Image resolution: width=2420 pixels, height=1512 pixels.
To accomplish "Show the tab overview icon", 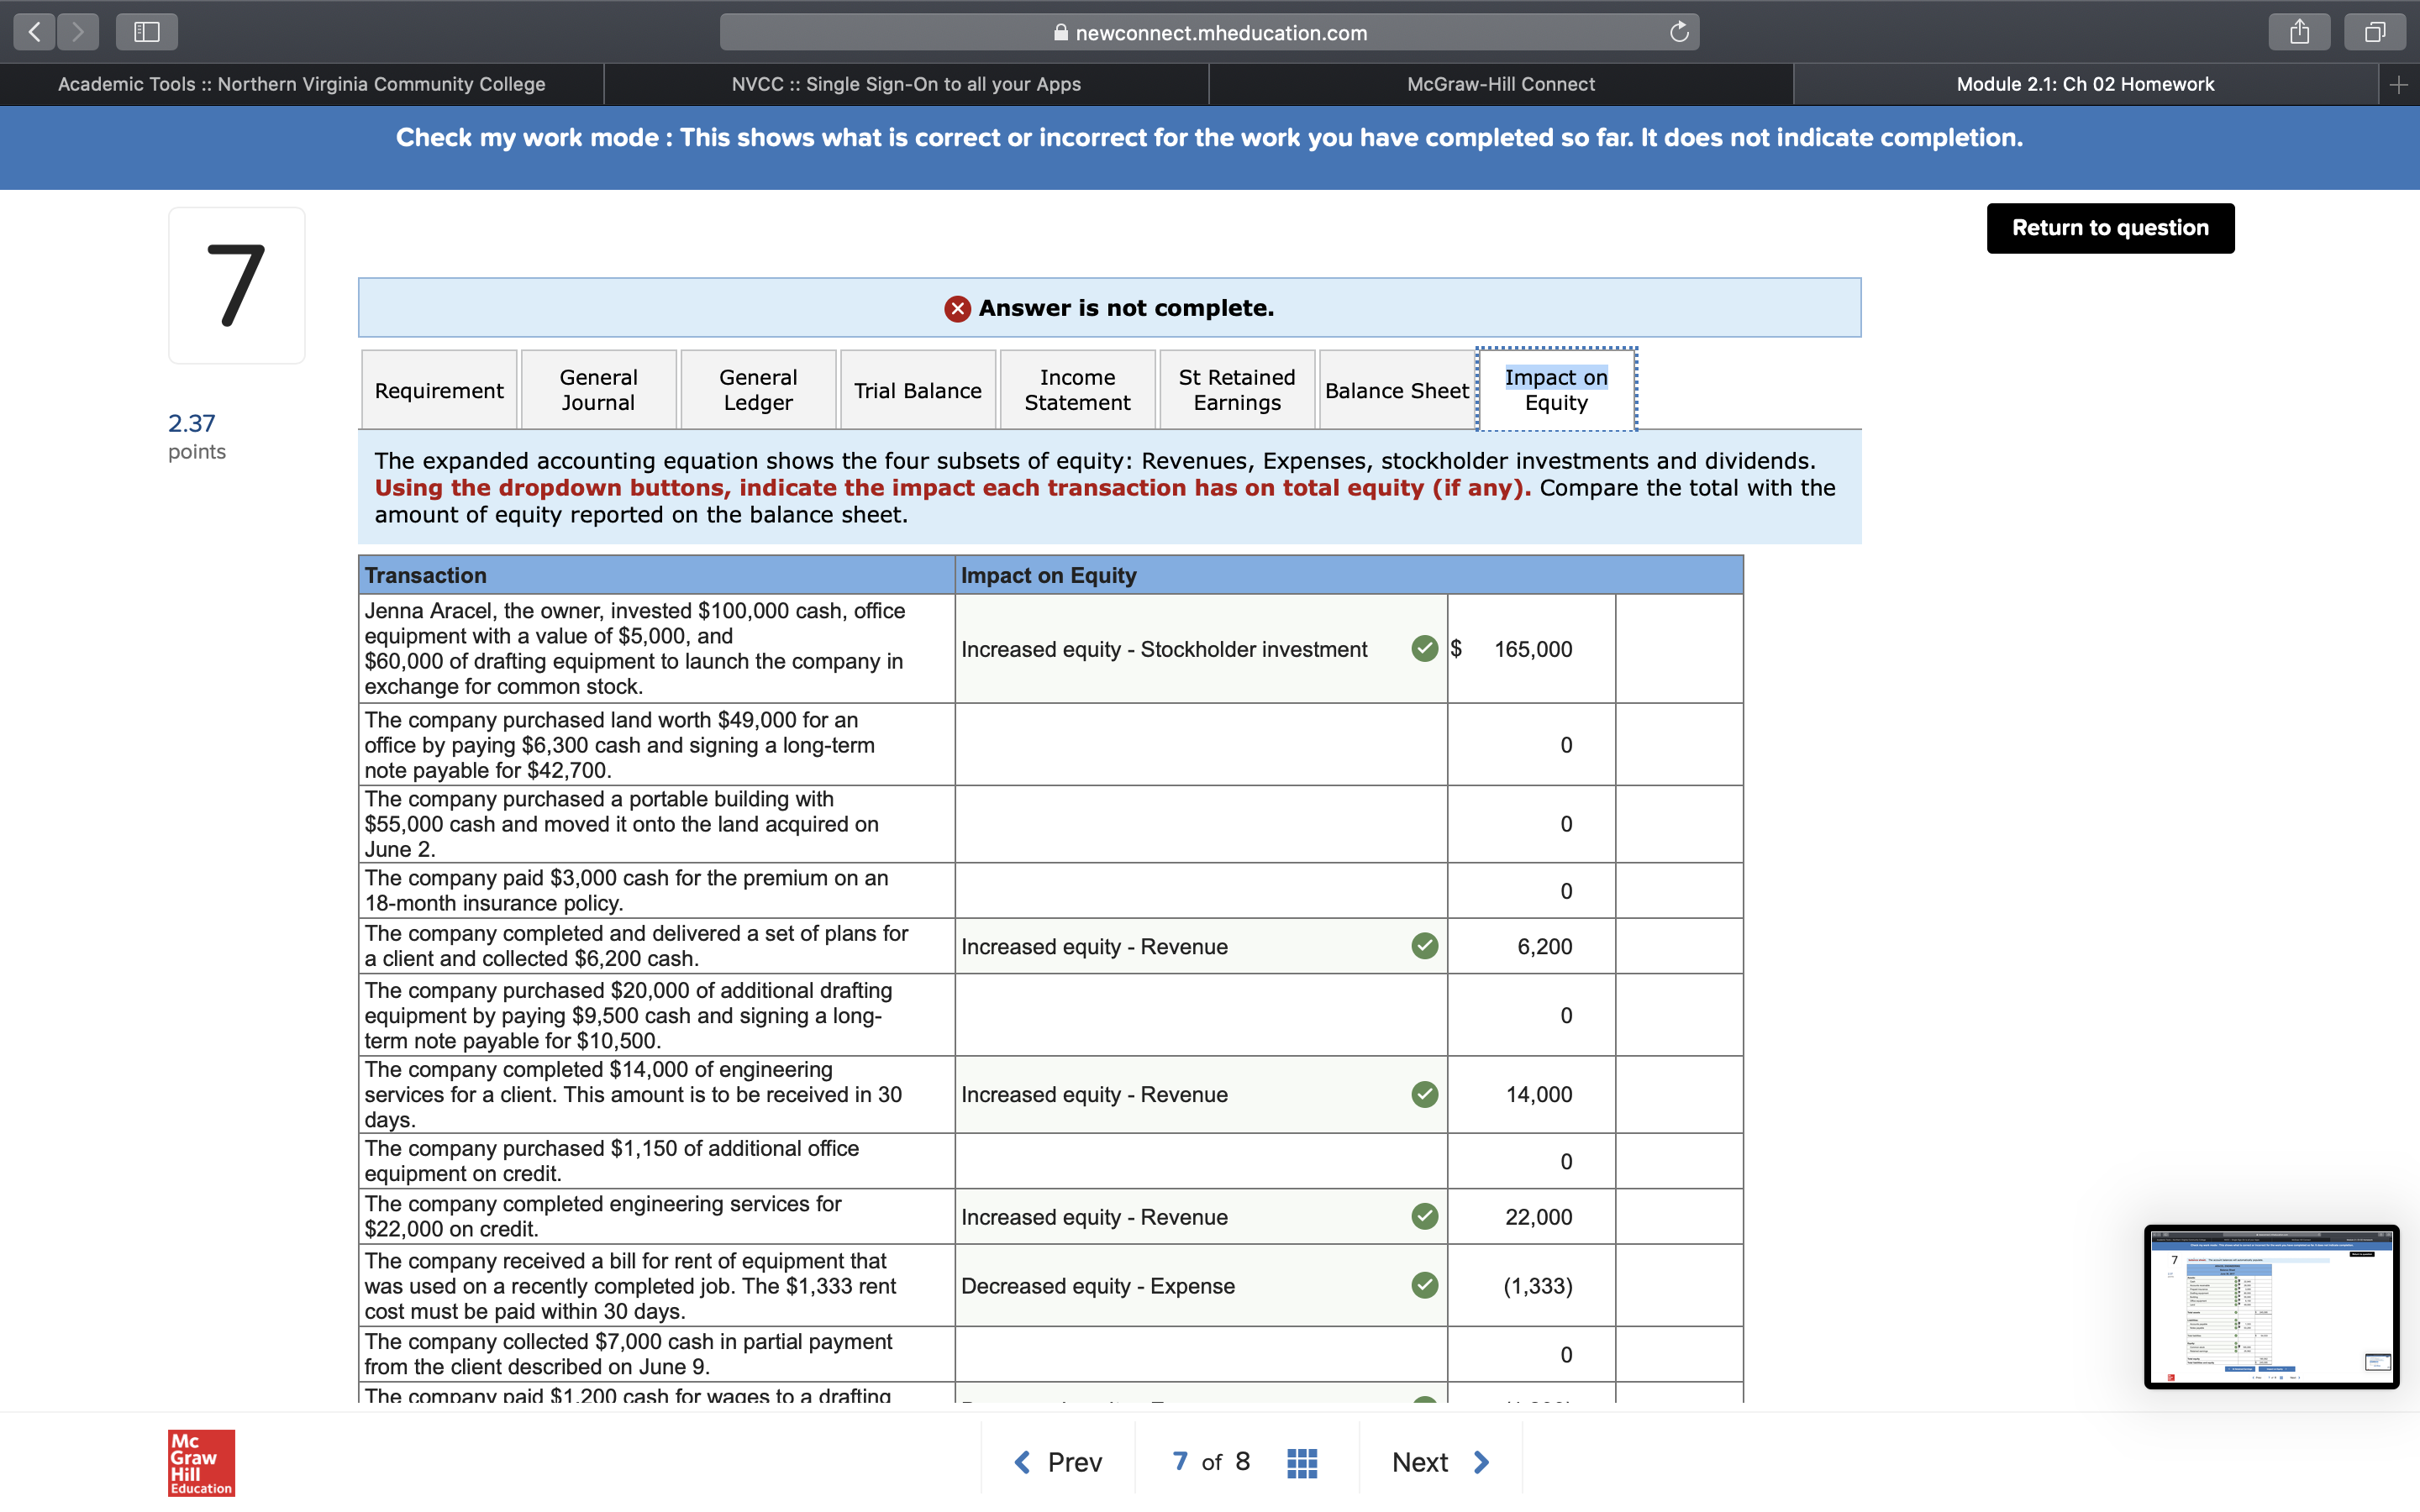I will 2375,32.
